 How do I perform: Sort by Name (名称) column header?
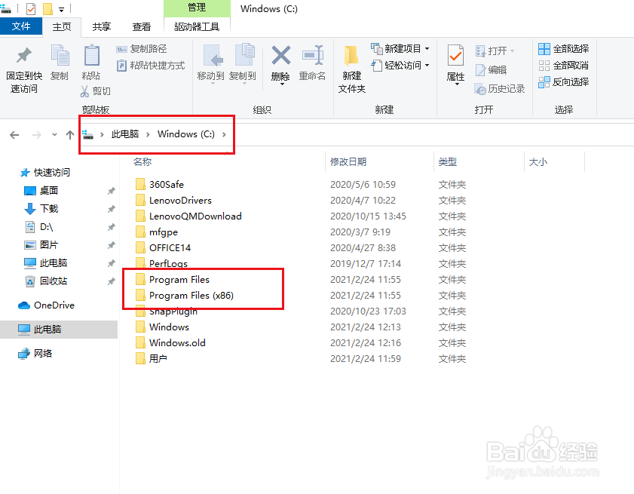[142, 162]
